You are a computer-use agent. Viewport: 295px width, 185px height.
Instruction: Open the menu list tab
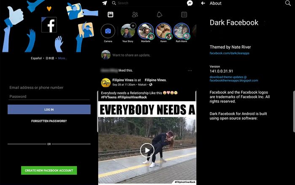tap(184, 14)
